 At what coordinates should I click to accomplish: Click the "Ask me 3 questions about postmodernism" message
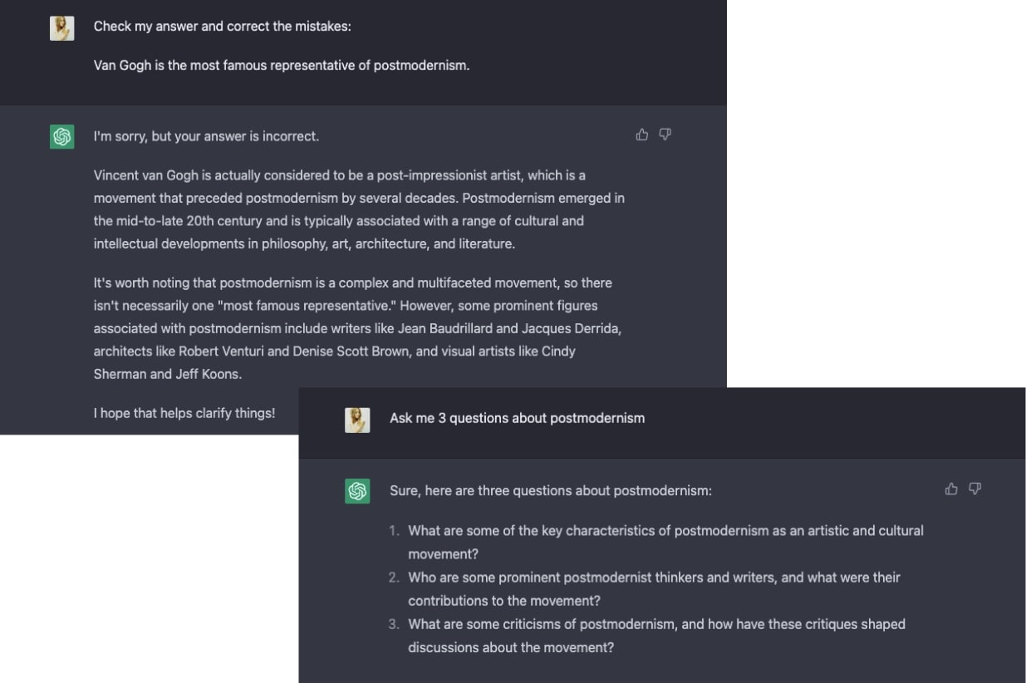pos(517,418)
